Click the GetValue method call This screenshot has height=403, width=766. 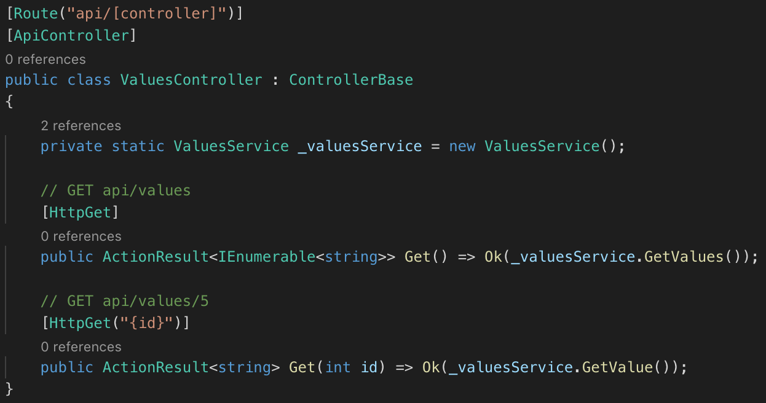617,367
